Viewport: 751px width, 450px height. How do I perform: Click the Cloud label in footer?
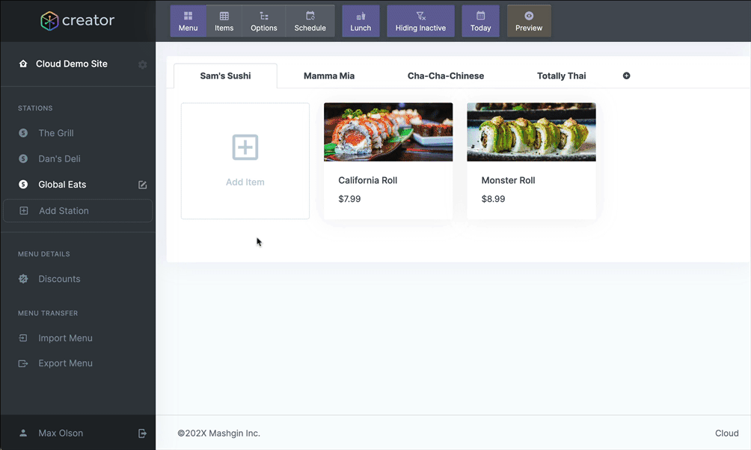[726, 433]
